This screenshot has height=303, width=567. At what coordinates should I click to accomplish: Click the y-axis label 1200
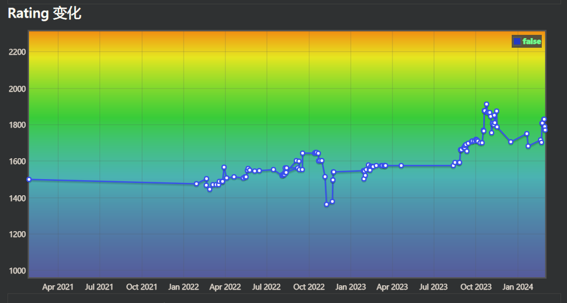17,234
